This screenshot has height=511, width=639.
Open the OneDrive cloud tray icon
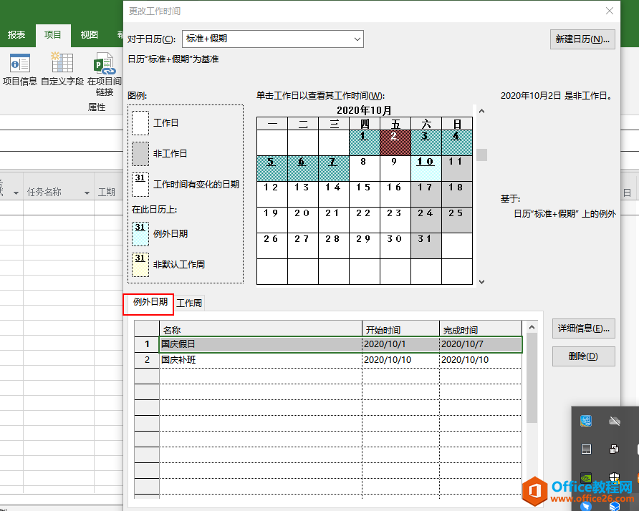[614, 421]
